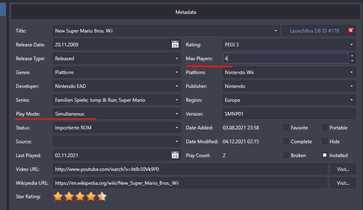Open the Genre dropdown showing Platform
Image resolution: width=363 pixels, height=210 pixels.
point(117,72)
